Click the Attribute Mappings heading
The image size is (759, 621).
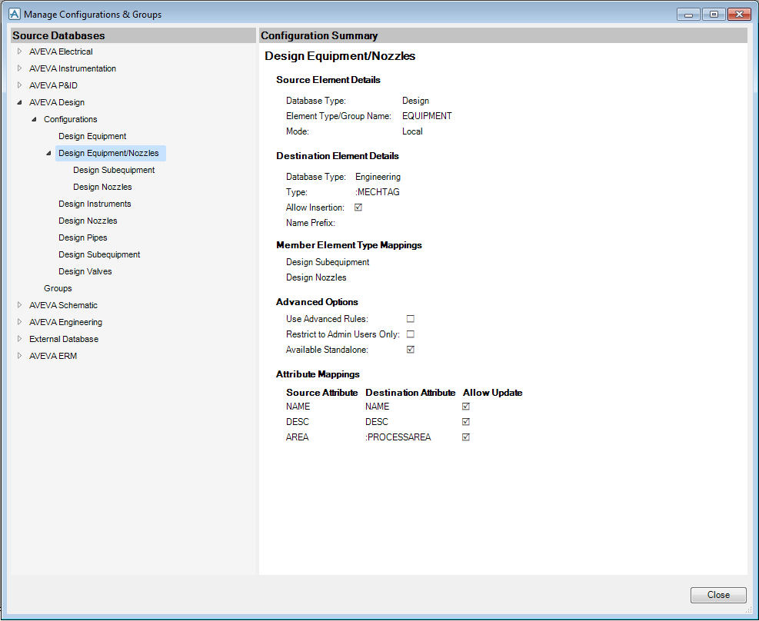pos(318,374)
